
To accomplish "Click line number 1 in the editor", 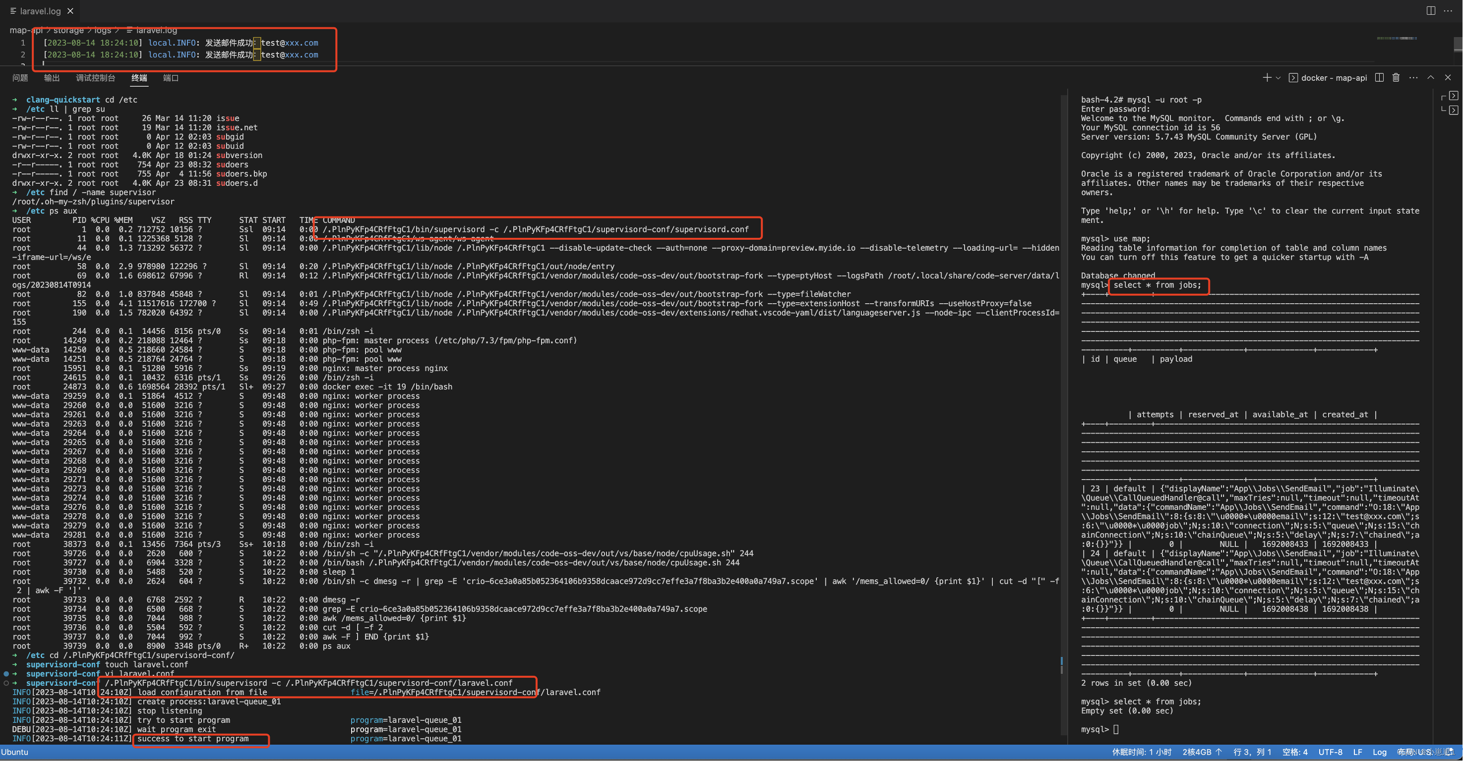I will click(23, 43).
